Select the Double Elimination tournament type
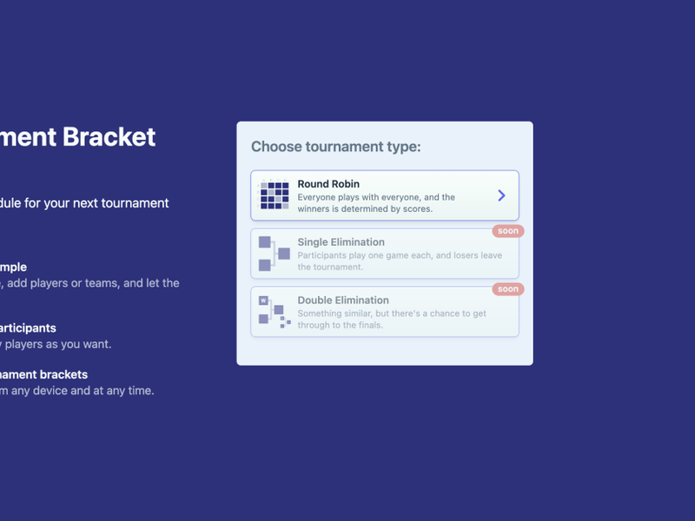Screen dimensions: 695x521 (385, 312)
